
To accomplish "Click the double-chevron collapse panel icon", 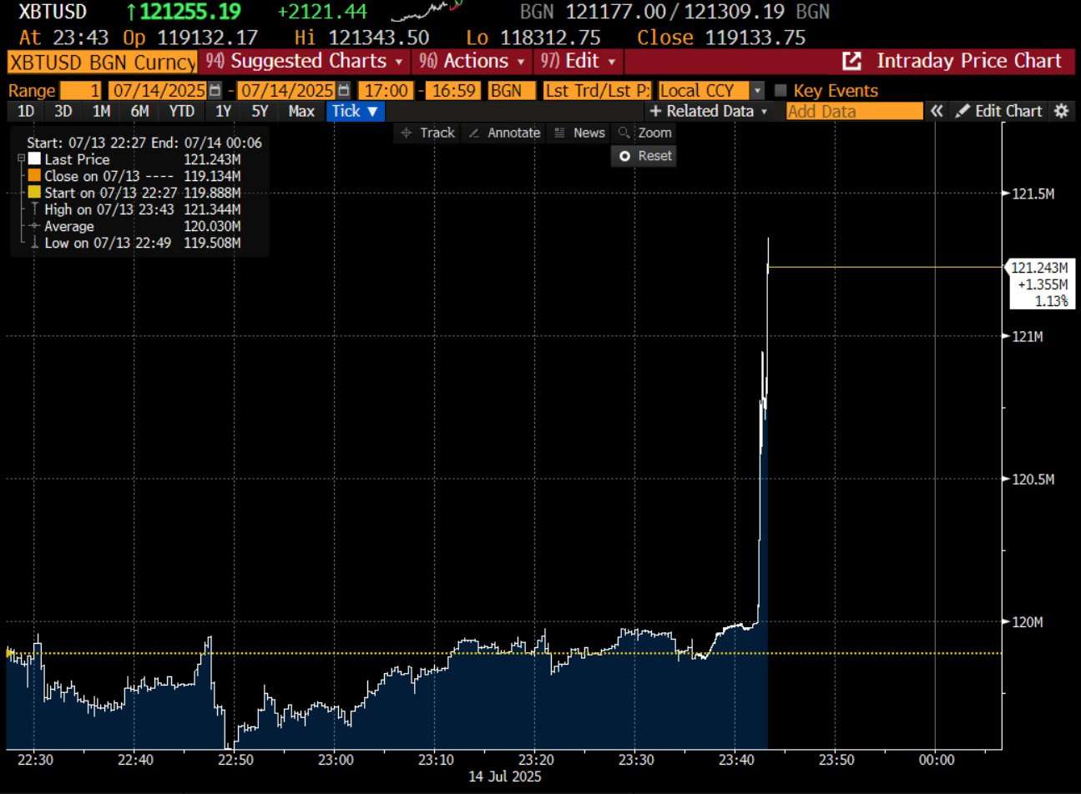I will pyautogui.click(x=937, y=111).
